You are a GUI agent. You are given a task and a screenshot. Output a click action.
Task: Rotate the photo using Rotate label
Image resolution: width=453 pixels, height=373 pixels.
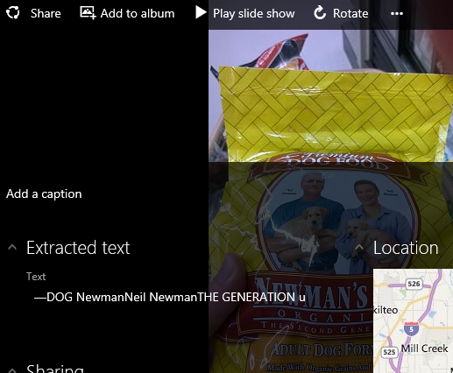(350, 13)
